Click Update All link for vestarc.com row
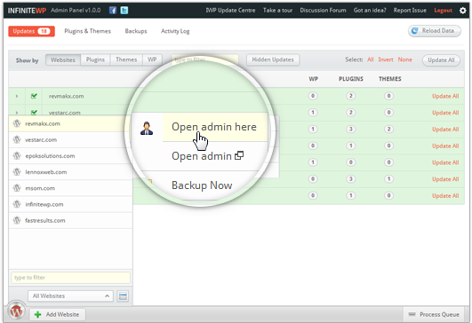 445,113
